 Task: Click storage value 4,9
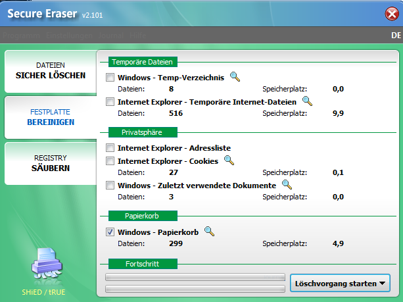click(x=338, y=243)
